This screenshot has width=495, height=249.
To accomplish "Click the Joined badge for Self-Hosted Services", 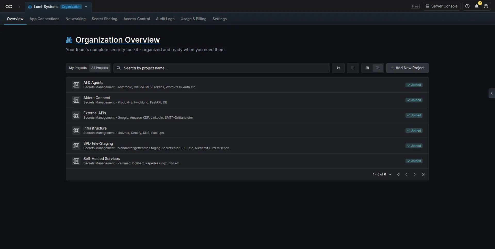I will 414,161.
